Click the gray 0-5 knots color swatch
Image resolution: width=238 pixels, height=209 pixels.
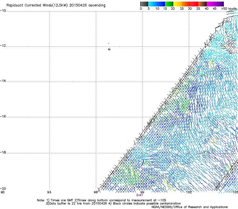[144, 4]
